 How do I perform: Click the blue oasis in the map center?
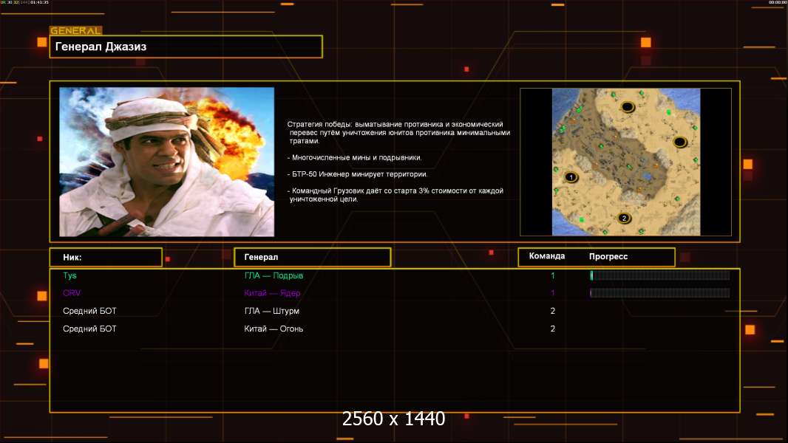(x=647, y=176)
